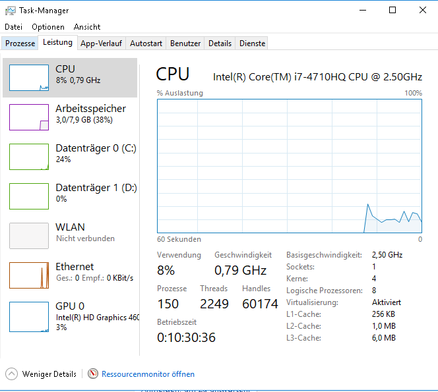Click the Intel(R) Core(TM) i7-4710HQ processor name
Image resolution: width=438 pixels, height=392 pixels.
(317, 77)
